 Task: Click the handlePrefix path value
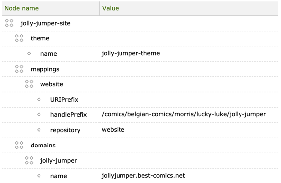coord(184,114)
